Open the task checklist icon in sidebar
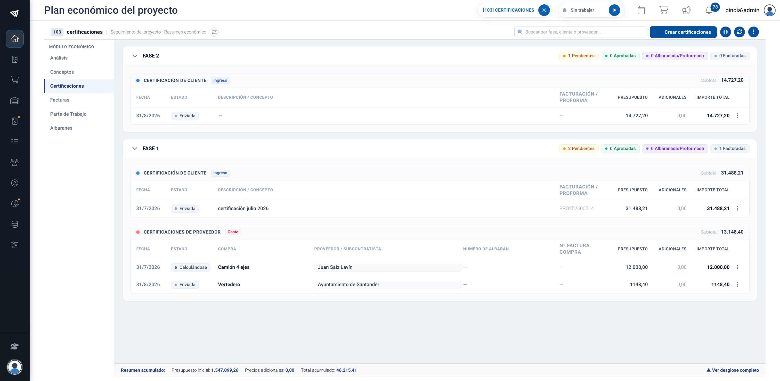 [x=14, y=142]
